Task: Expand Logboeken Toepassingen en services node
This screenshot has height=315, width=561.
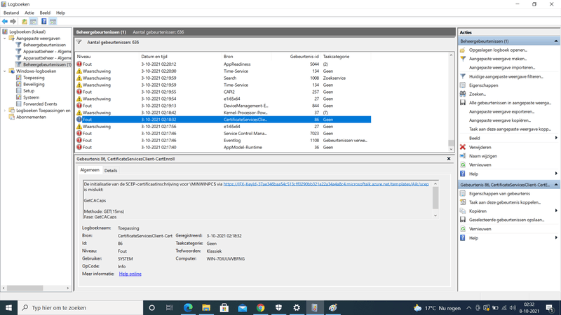Action: click(5, 111)
